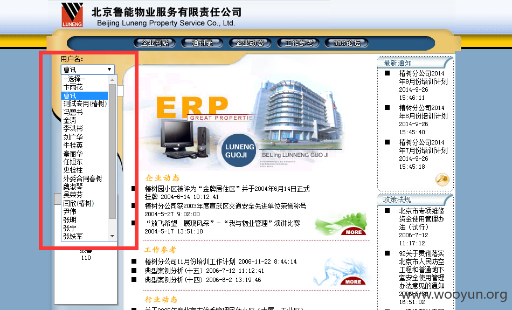Select 史栓柱 from the username list
This screenshot has height=310, width=512.
point(85,170)
